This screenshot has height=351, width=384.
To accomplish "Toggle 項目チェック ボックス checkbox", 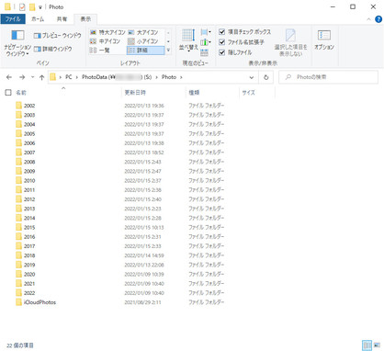I will click(222, 31).
